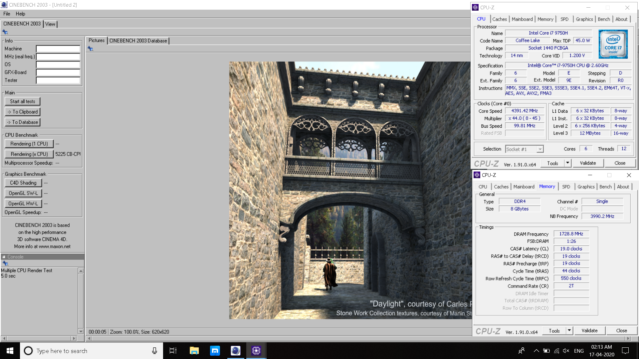The image size is (639, 359).
Task: Click the pin icon below CINEBENCH 2003 tab
Action: [x=5, y=32]
